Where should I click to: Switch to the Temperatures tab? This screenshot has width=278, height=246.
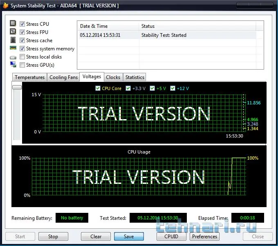click(x=29, y=77)
